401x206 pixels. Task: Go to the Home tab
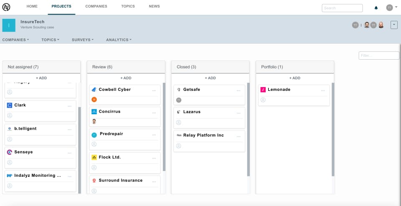click(x=32, y=7)
